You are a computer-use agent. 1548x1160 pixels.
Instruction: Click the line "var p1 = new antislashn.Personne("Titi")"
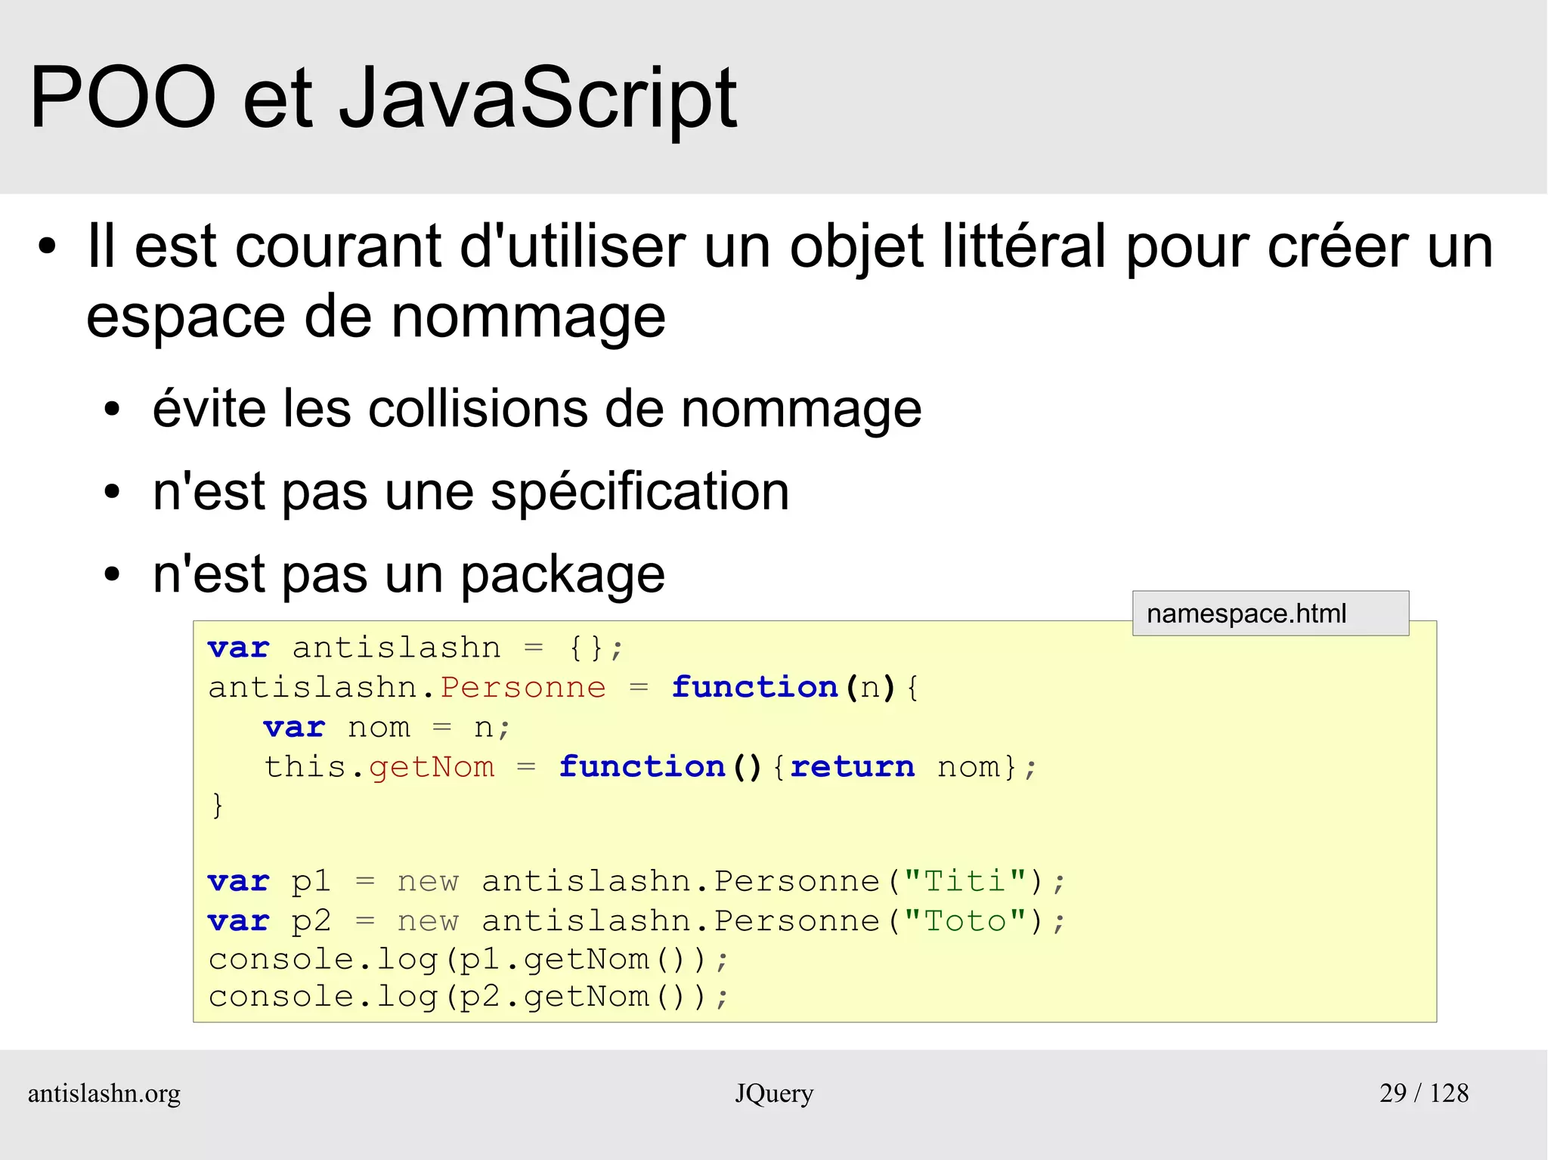[636, 882]
